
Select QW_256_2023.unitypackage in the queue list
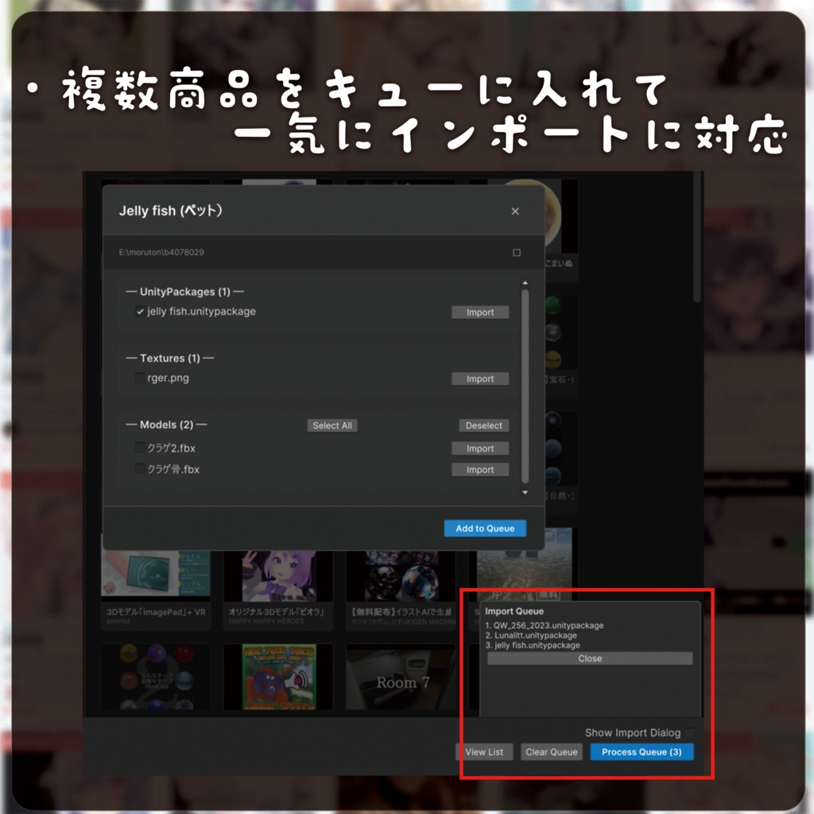pos(552,626)
